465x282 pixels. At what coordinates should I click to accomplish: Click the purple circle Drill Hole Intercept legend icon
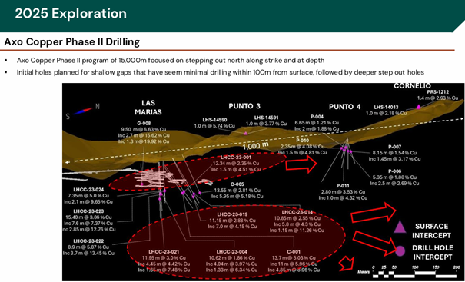pyautogui.click(x=400, y=251)
